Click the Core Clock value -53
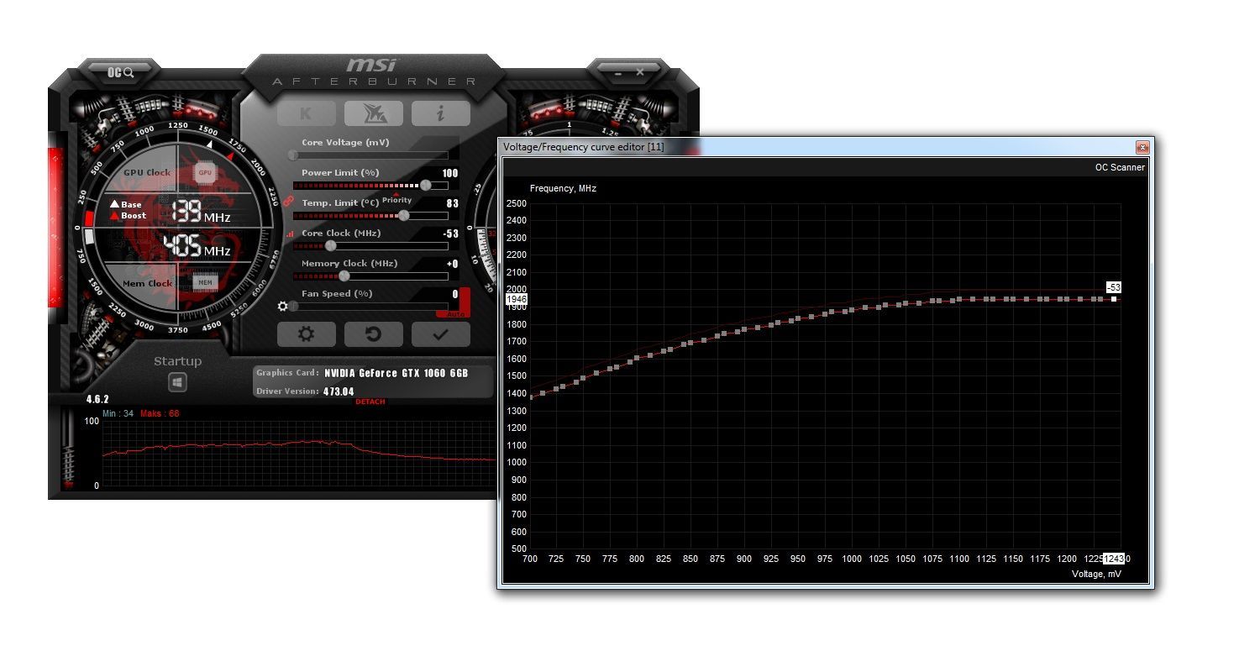Image resolution: width=1260 pixels, height=672 pixels. click(451, 234)
